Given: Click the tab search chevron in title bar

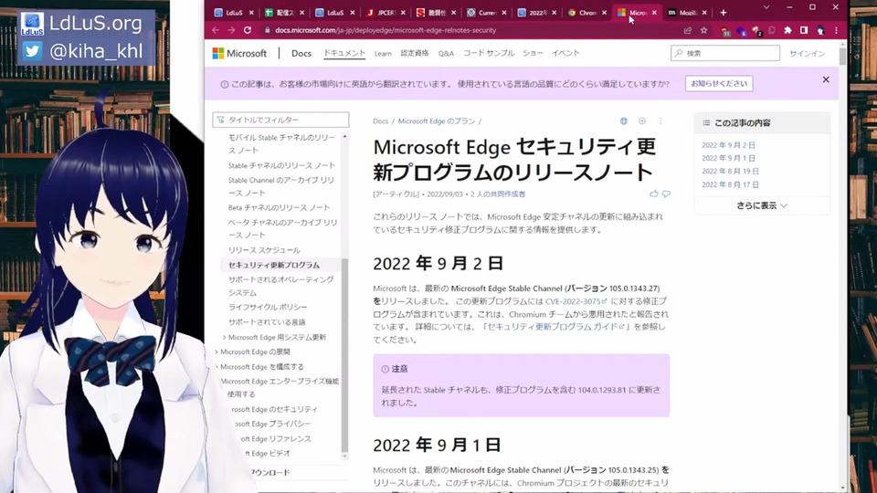Looking at the screenshot, I should [x=766, y=7].
